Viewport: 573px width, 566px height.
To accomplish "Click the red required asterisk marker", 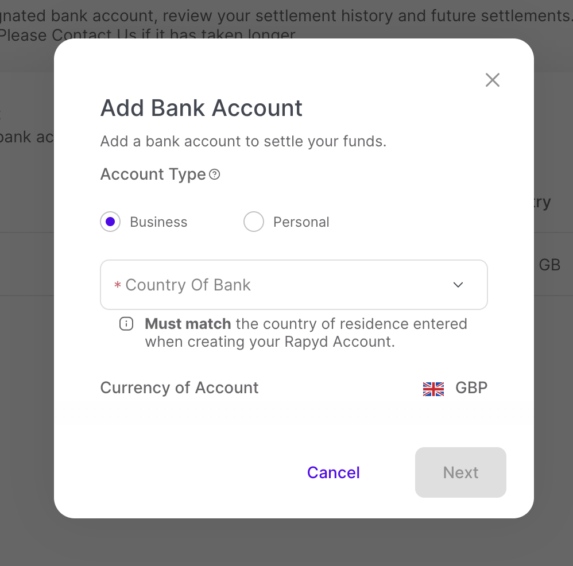I will (118, 285).
